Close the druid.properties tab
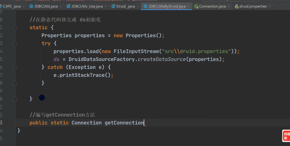This screenshot has height=146, width=290. point(270,6)
